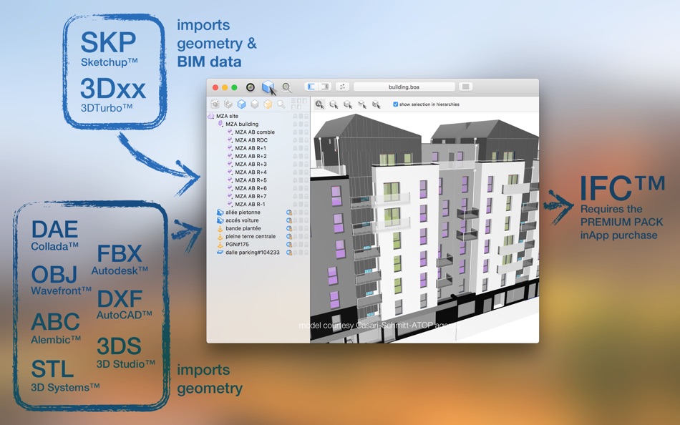Open the magnifier tool in title bar
The image size is (680, 425).
click(286, 87)
